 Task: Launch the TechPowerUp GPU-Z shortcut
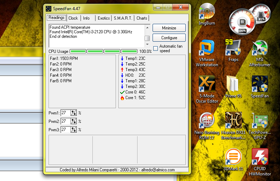[260, 126]
